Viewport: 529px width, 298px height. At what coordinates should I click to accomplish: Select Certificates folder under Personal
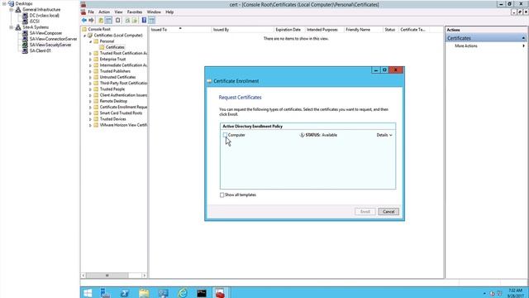(115, 47)
